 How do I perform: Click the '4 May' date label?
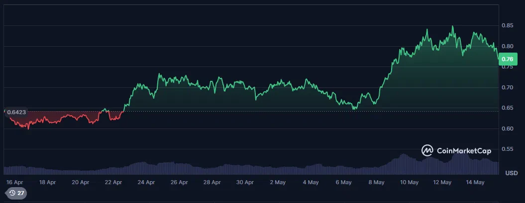click(x=311, y=182)
